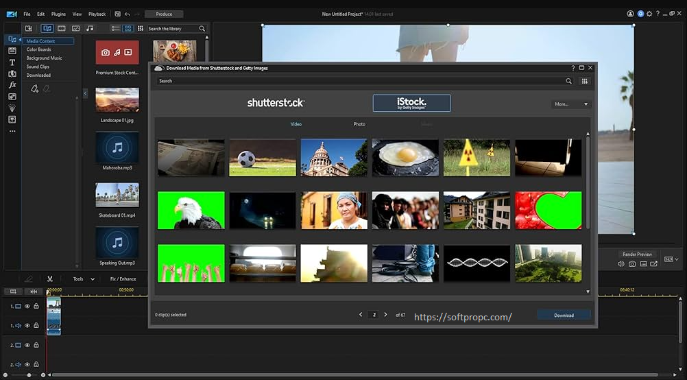The height and width of the screenshot is (380, 687).
Task: Click the Produce button
Action: click(164, 14)
